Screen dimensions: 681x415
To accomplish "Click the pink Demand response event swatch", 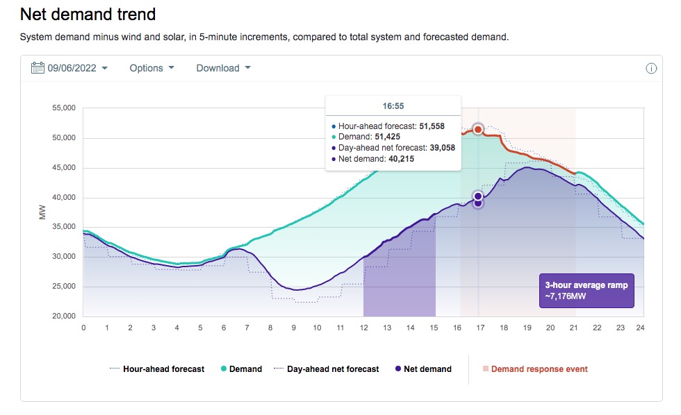I will pos(486,369).
